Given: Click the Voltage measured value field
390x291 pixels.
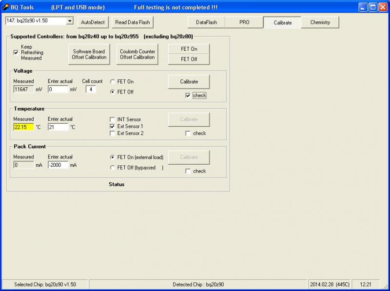Looking at the screenshot, I should (23, 89).
